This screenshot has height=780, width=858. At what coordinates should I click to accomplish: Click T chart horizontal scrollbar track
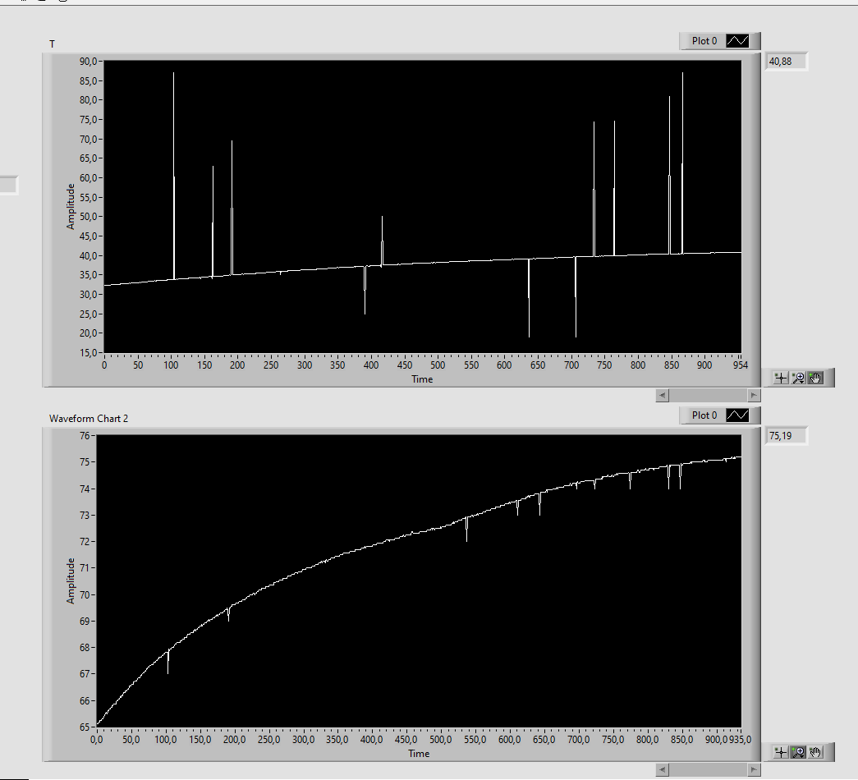(x=708, y=395)
